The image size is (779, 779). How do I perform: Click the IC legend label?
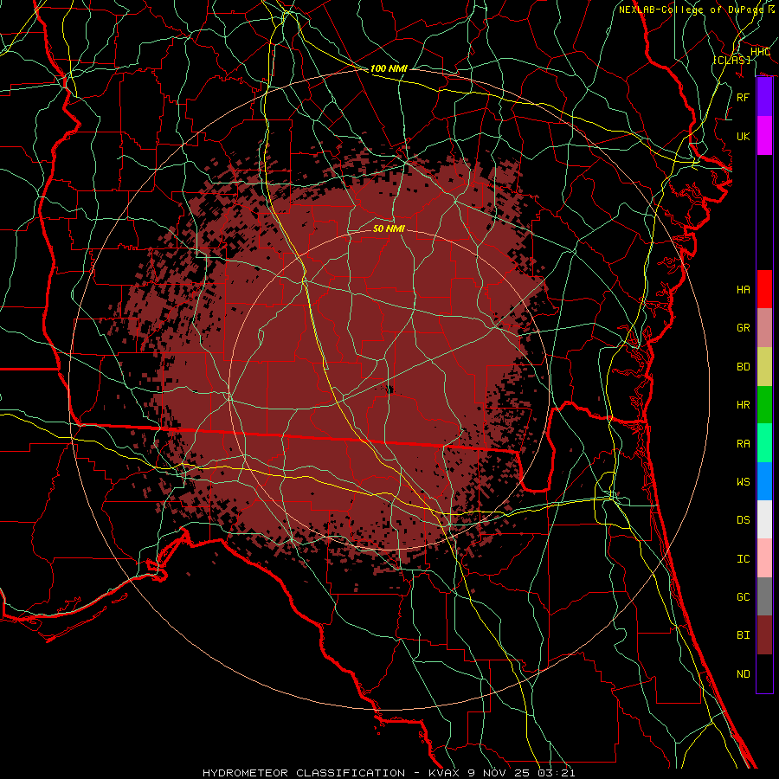point(744,559)
